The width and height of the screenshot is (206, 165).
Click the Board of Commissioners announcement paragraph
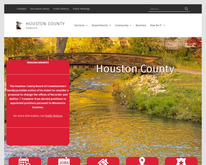pos(38,97)
